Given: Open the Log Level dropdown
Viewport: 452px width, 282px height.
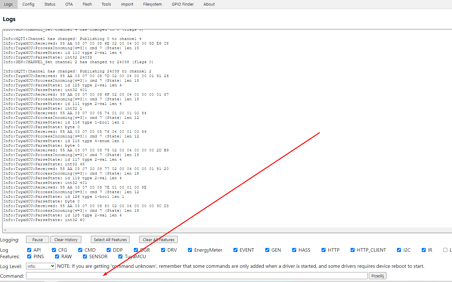Looking at the screenshot, I should coord(41,266).
